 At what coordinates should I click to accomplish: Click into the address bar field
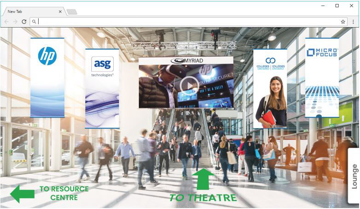point(188,22)
